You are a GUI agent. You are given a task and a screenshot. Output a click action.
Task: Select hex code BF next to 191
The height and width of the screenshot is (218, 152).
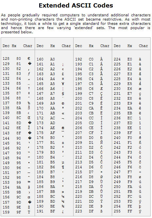[x=52, y=211]
